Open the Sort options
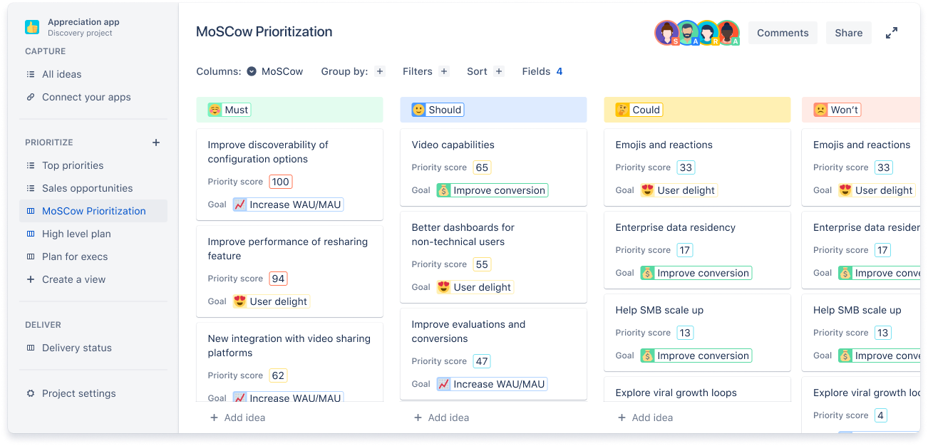This screenshot has height=446, width=928. tap(498, 71)
